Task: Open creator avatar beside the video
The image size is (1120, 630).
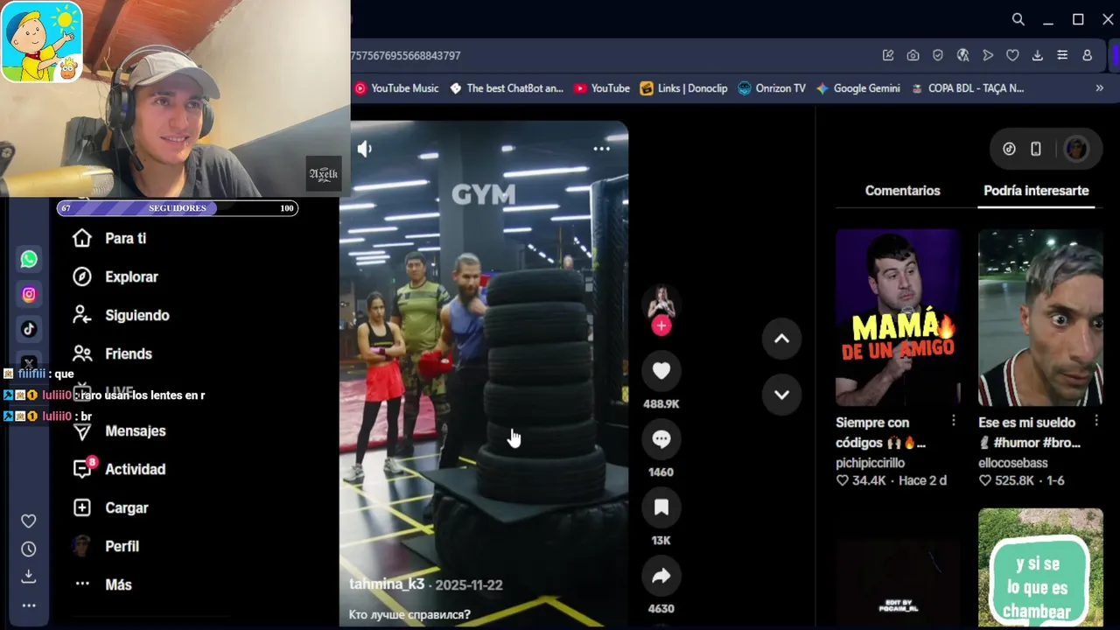Action: click(661, 302)
